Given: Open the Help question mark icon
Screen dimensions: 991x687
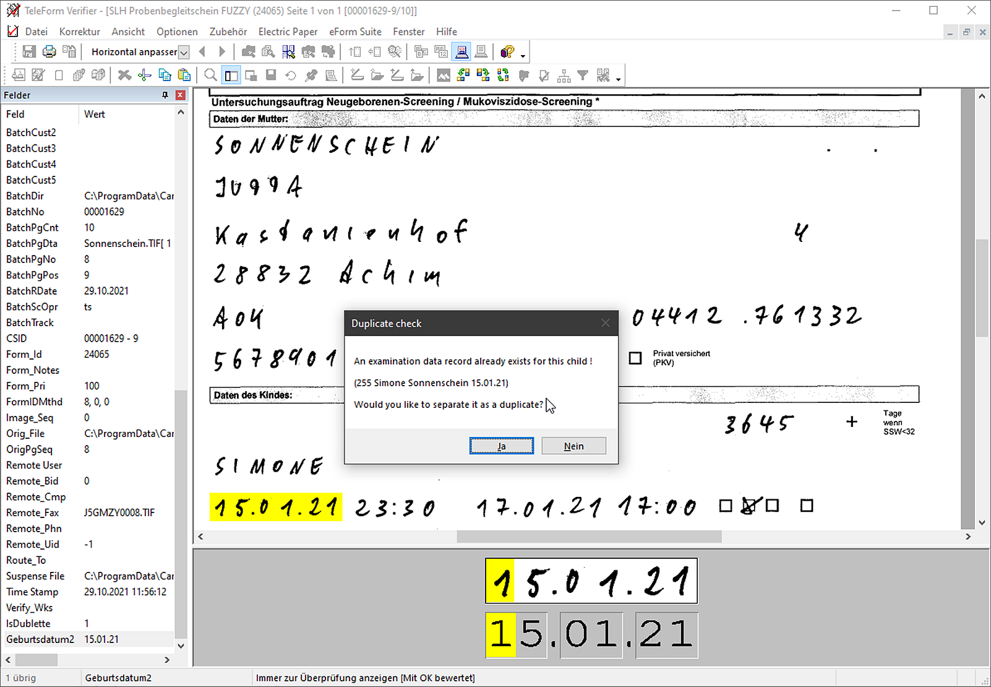Looking at the screenshot, I should [506, 52].
